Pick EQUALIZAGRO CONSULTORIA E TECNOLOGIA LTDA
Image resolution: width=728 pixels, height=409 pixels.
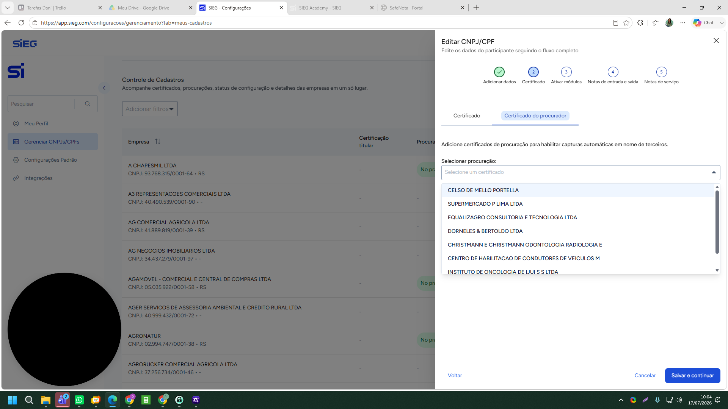tap(578, 217)
